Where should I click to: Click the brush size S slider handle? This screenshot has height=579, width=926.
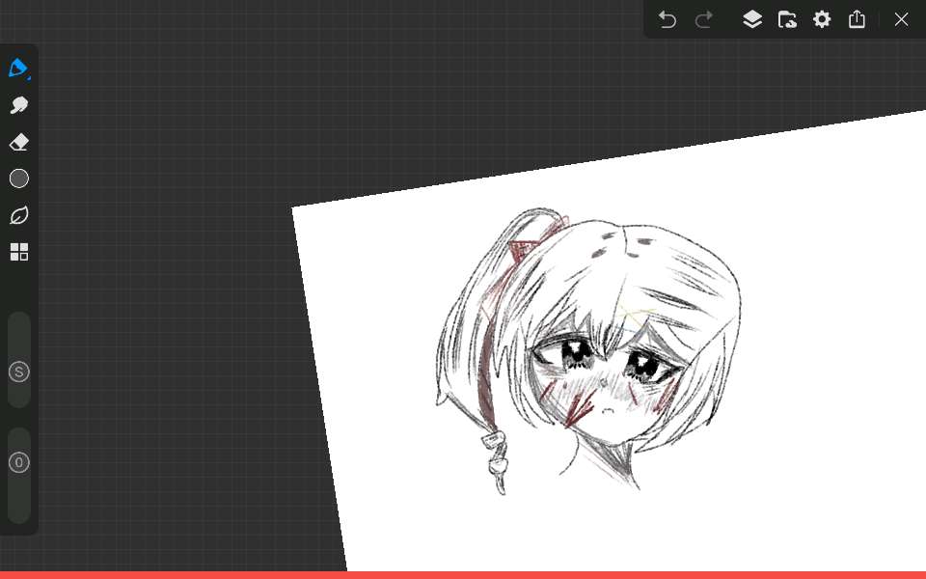tap(19, 372)
